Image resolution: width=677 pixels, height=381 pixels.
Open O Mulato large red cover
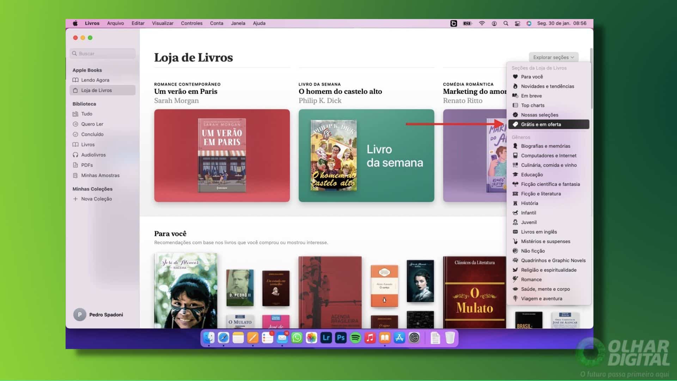[x=475, y=292]
